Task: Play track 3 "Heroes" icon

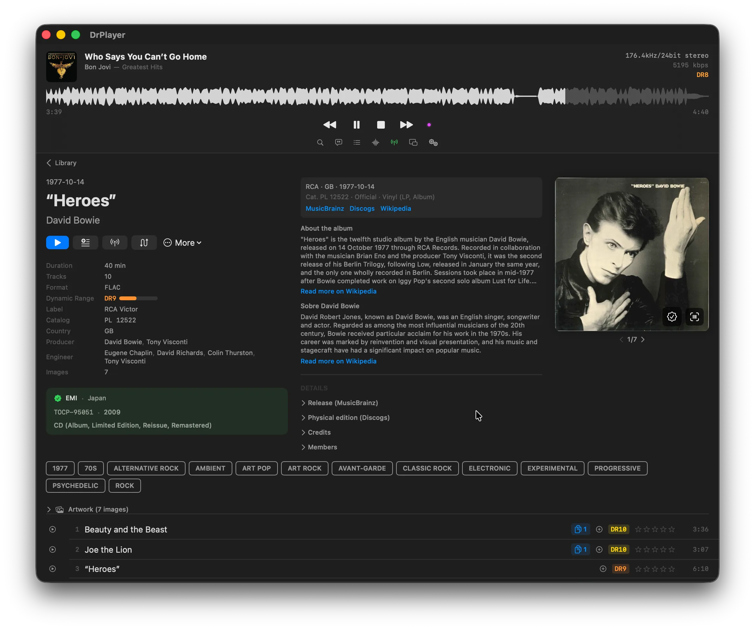Action: pos(53,569)
